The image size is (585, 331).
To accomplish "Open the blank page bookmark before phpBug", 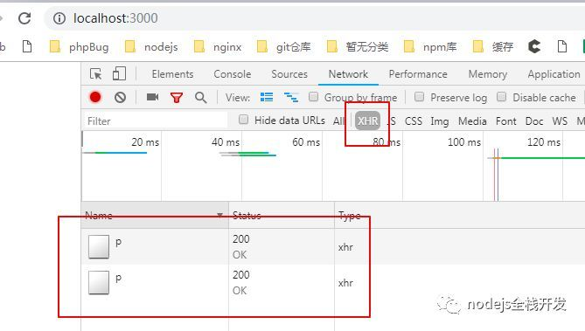I will coord(27,46).
